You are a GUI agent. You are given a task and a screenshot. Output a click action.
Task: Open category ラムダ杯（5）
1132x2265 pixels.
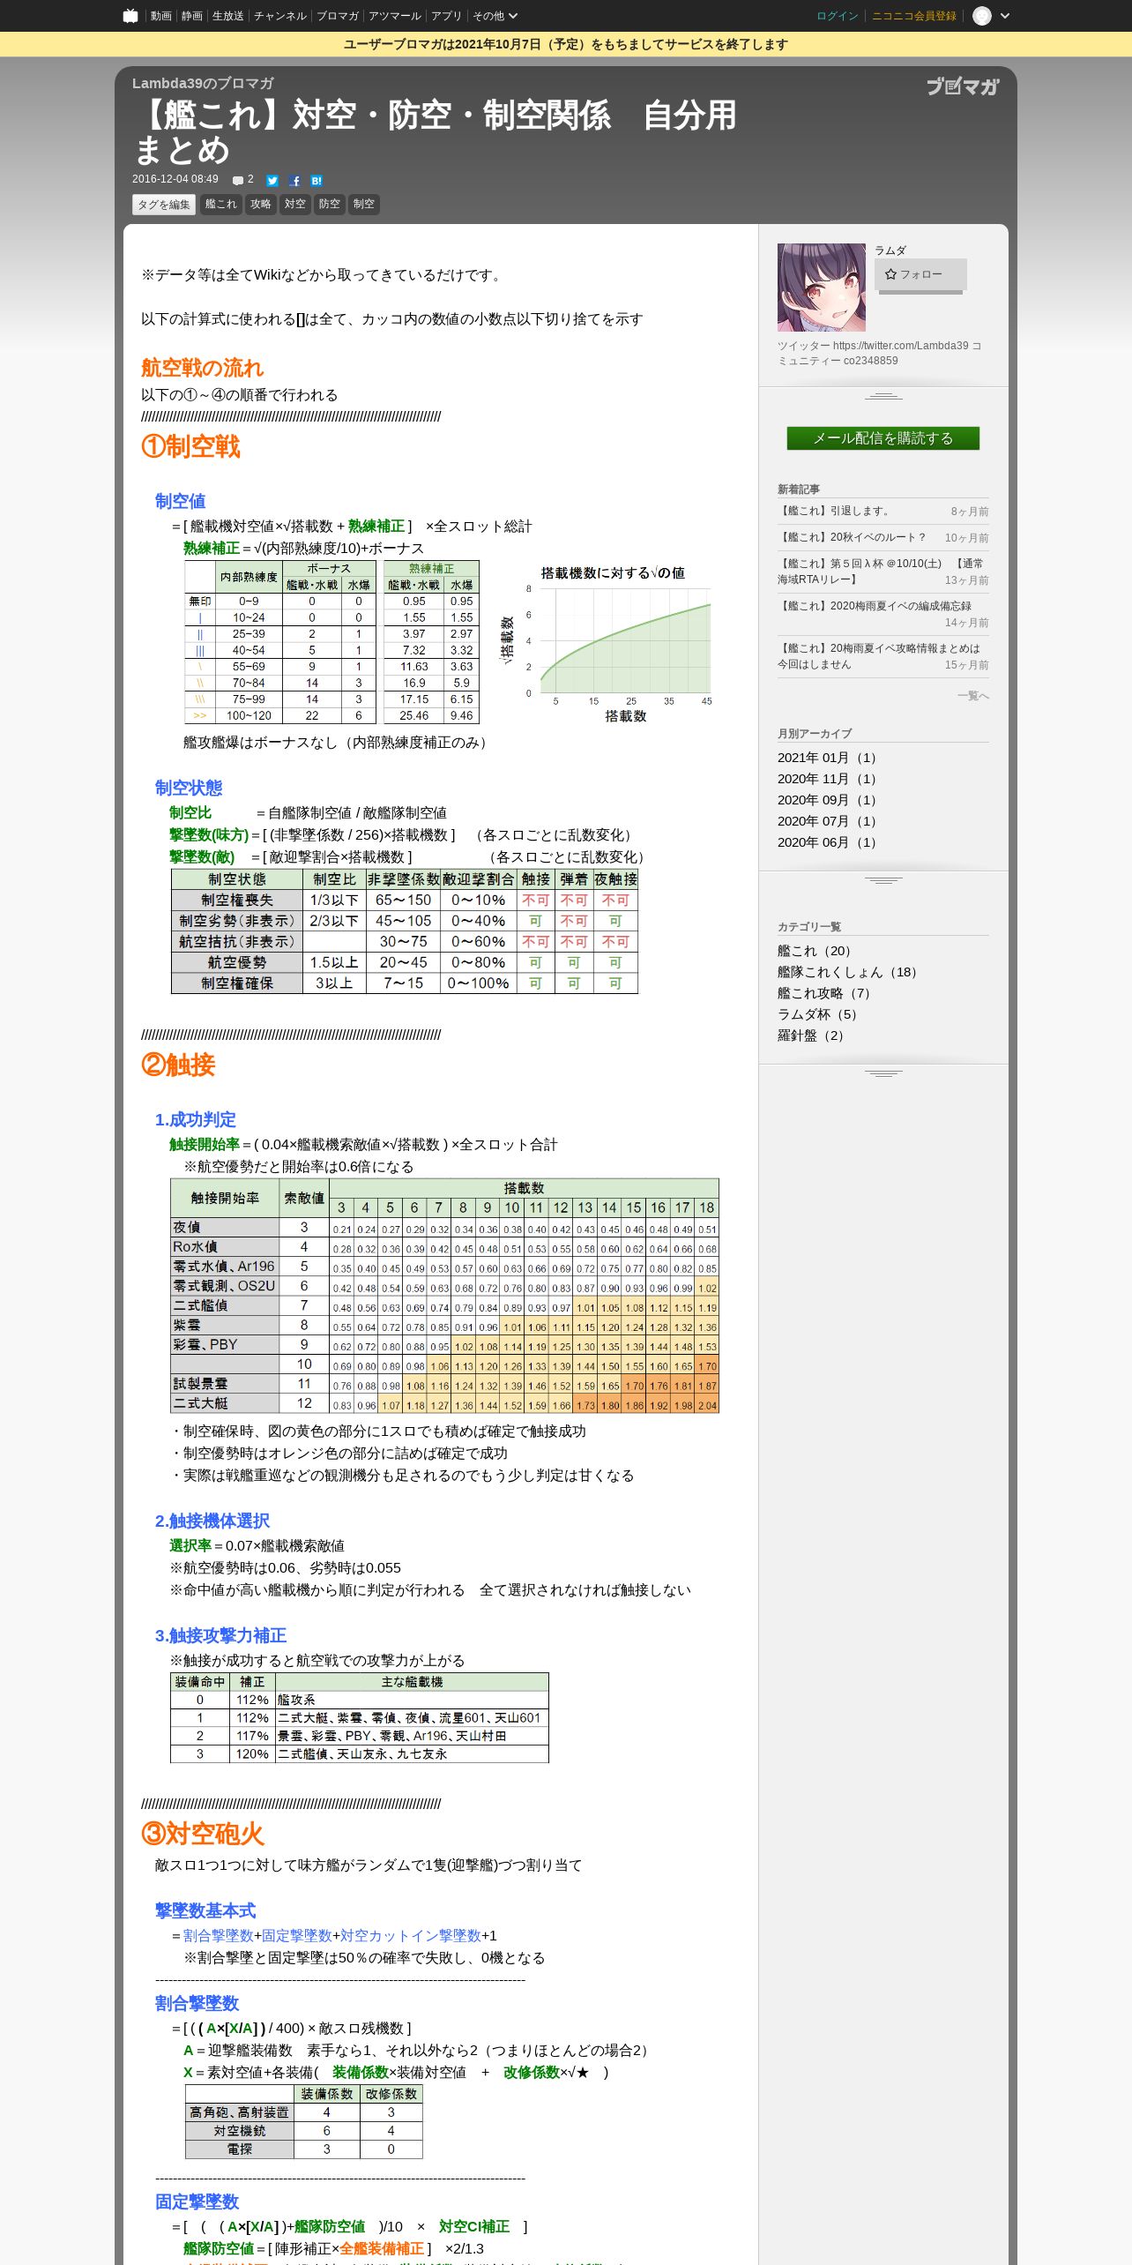(818, 1014)
